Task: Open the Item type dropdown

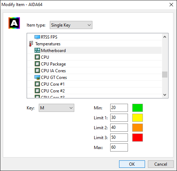Action: (71, 25)
